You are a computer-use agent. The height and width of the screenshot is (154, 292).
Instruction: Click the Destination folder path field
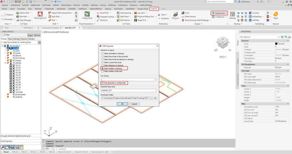[x=125, y=98]
